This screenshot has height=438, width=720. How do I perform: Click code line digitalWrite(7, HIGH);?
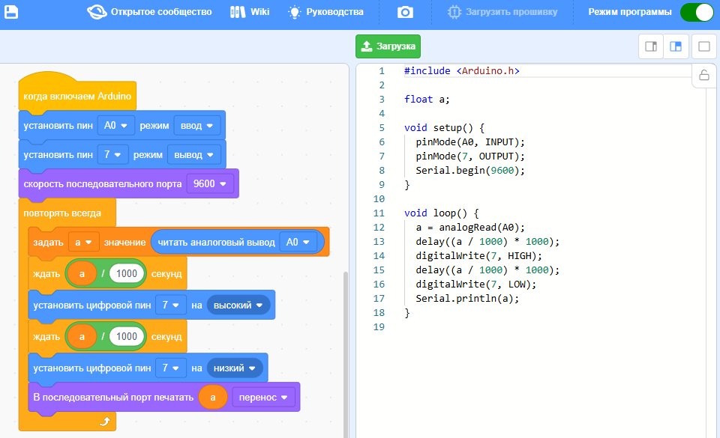pos(478,255)
